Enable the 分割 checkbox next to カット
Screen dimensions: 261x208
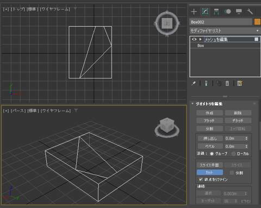232,173
